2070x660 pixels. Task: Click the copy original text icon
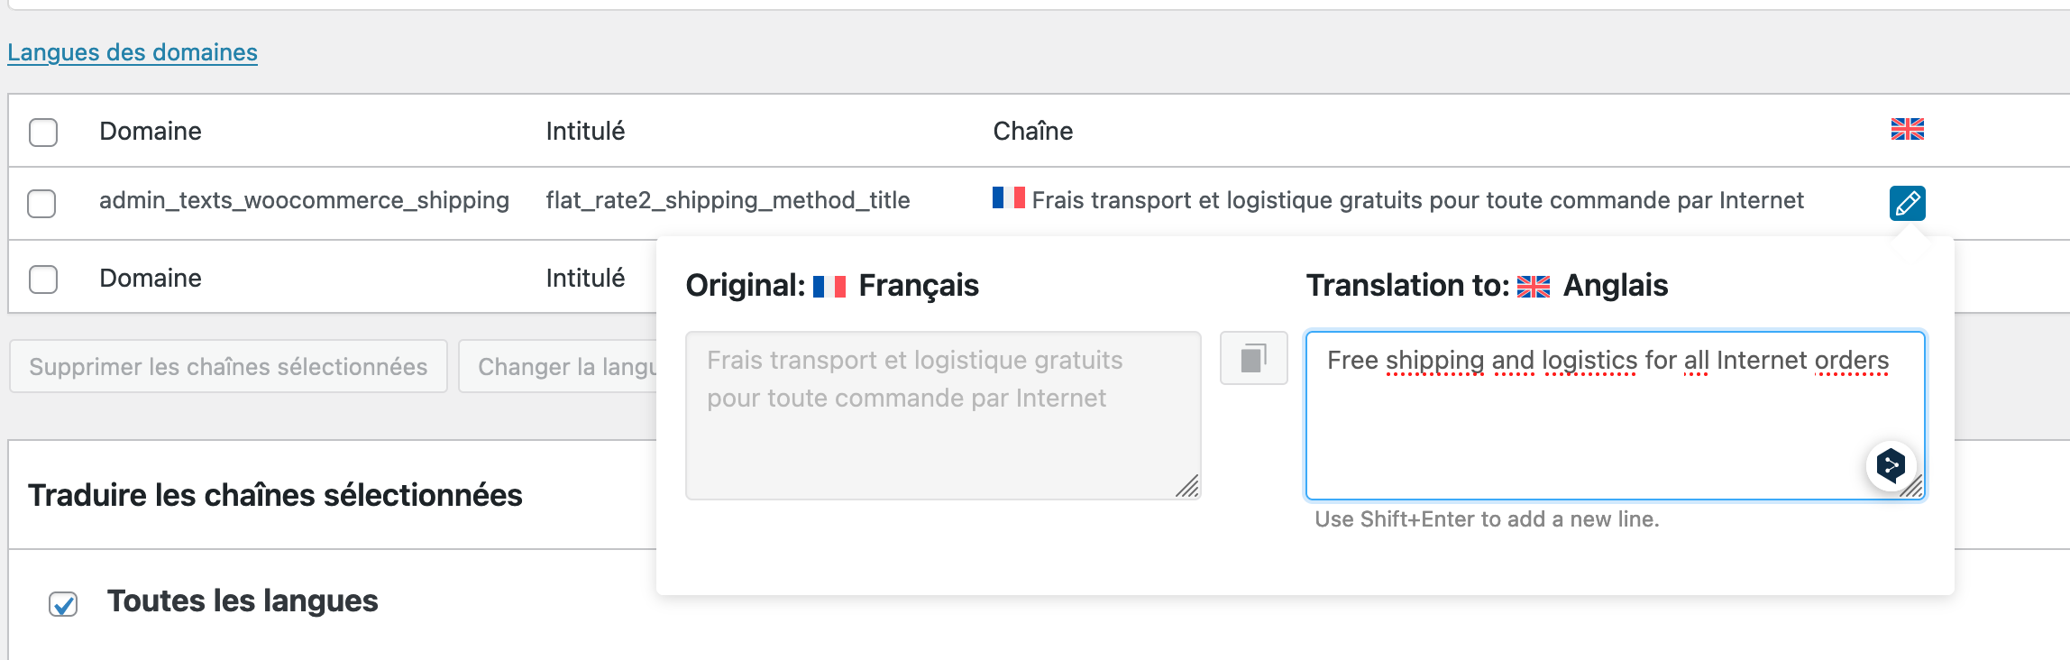(1253, 358)
